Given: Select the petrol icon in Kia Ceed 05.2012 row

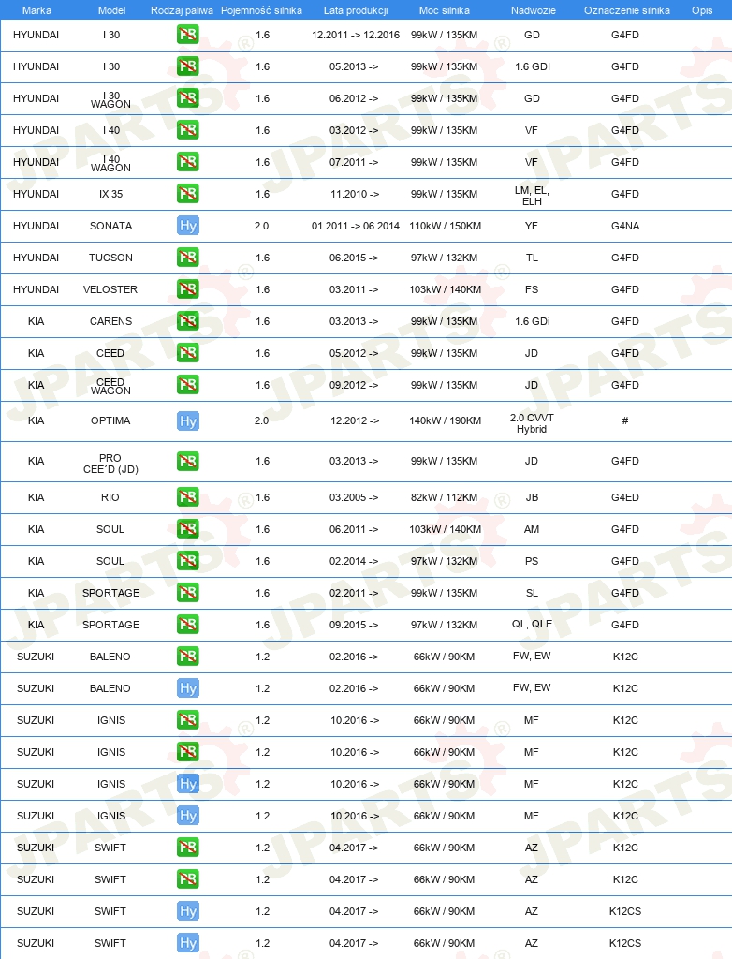Looking at the screenshot, I should [188, 353].
